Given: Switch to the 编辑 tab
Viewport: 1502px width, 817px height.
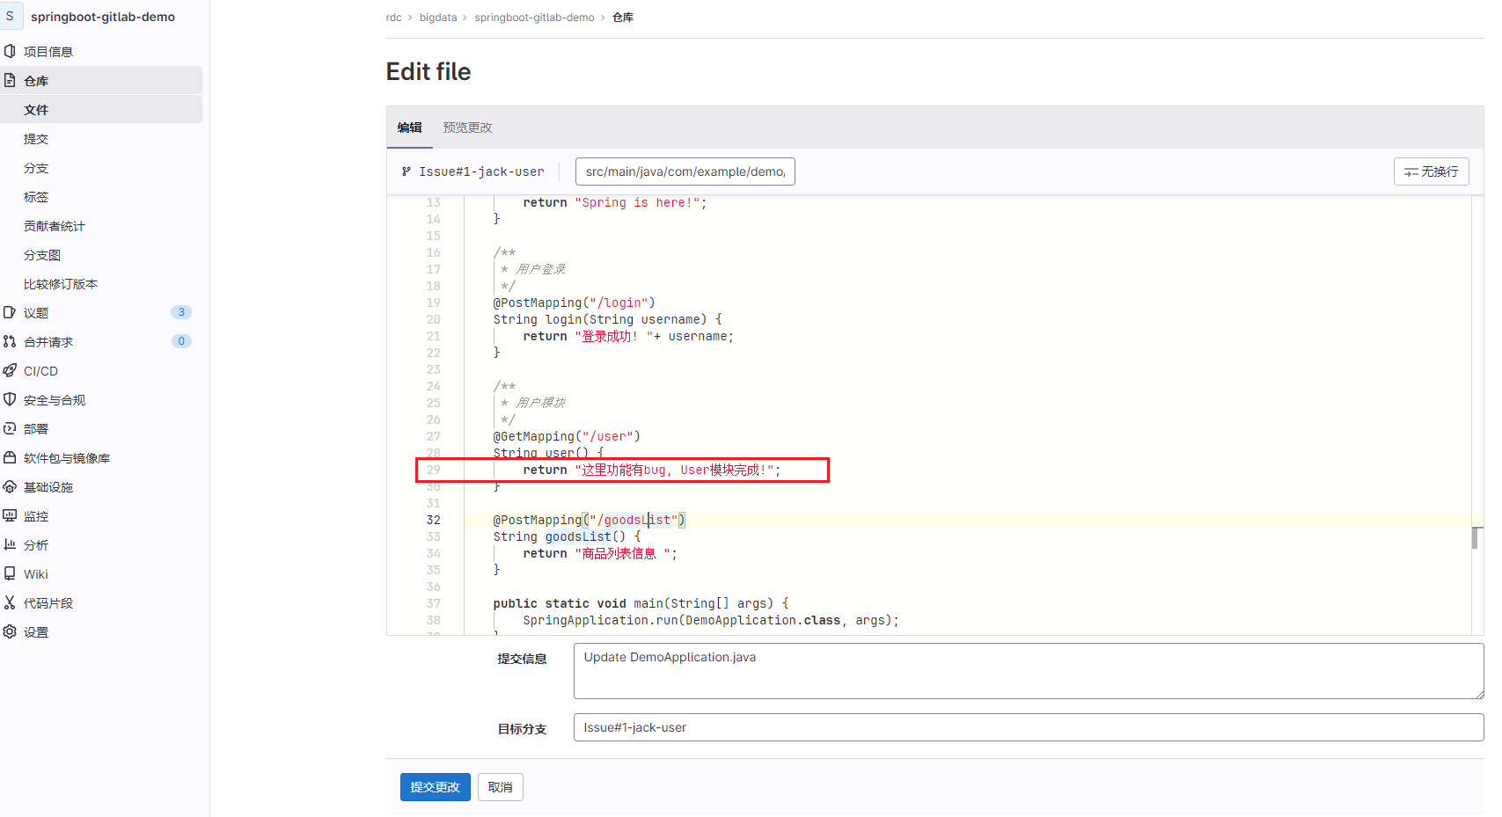Looking at the screenshot, I should [x=409, y=128].
